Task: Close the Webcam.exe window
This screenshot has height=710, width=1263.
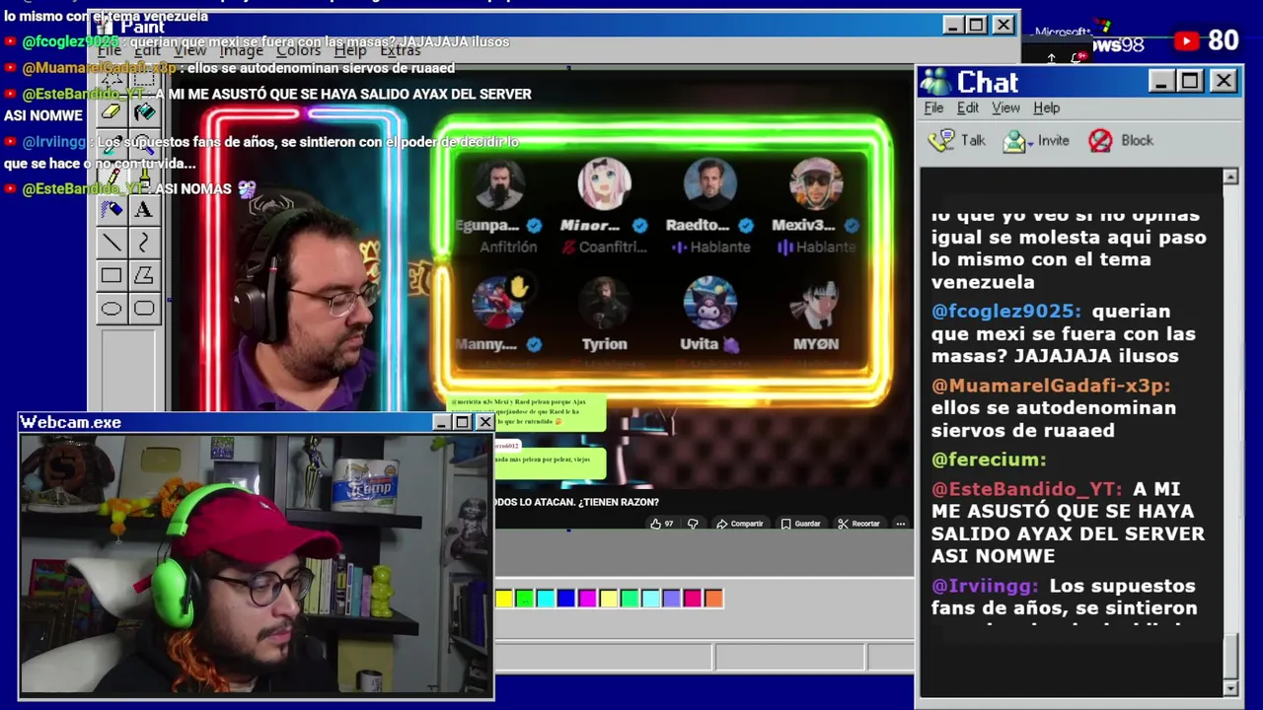Action: [x=484, y=422]
